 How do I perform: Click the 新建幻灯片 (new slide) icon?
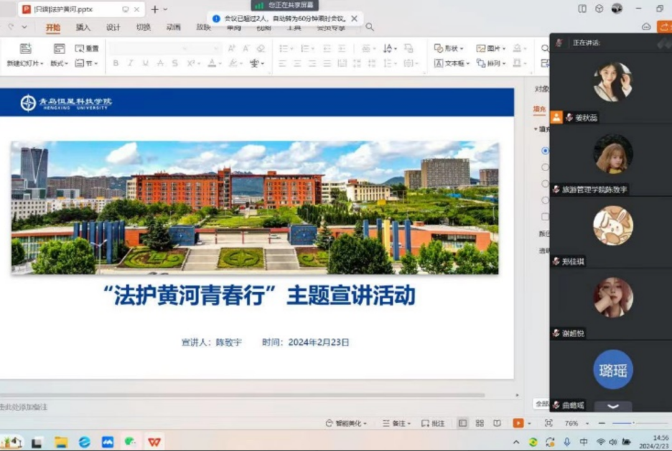point(26,49)
